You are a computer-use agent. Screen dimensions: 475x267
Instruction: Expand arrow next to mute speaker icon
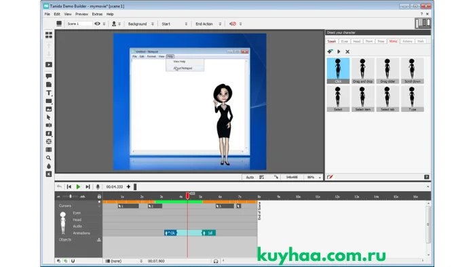click(240, 24)
